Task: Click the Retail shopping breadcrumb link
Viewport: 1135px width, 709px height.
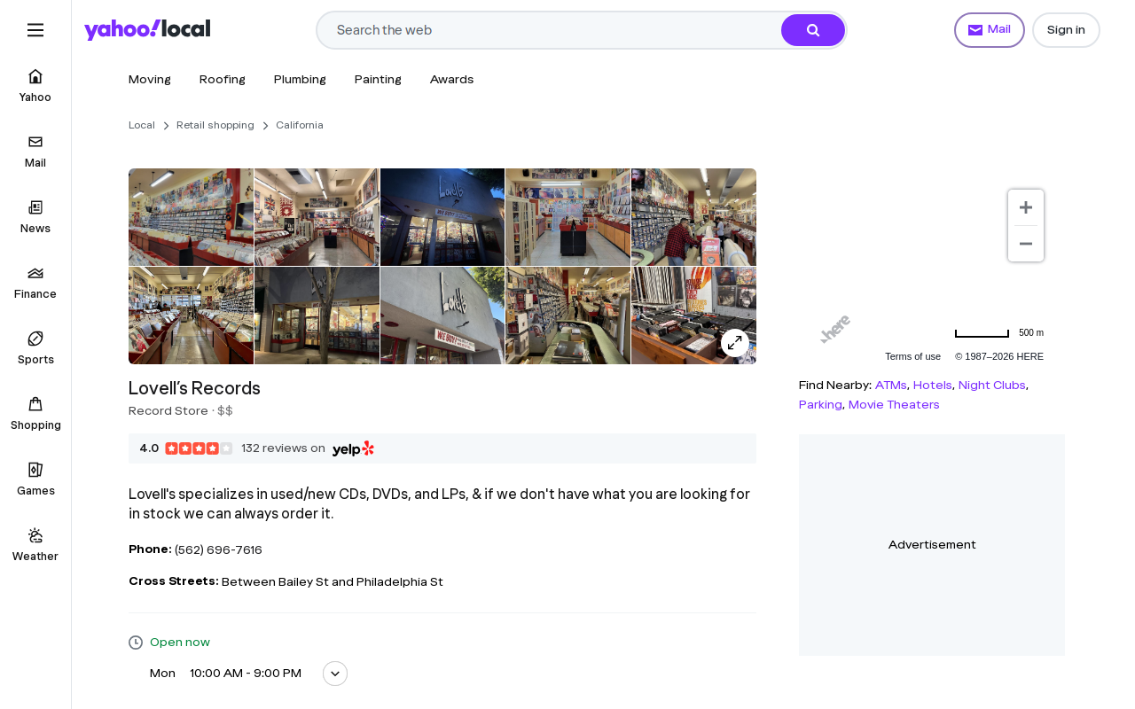Action: tap(215, 126)
